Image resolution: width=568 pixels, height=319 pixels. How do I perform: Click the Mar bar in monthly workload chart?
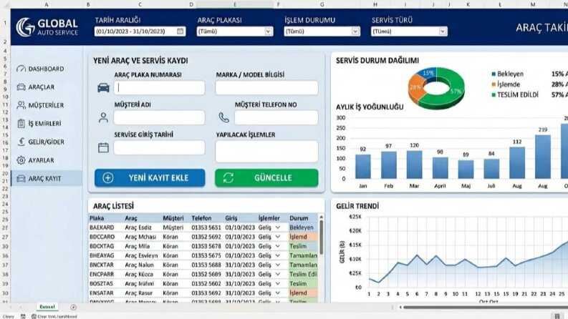pyautogui.click(x=414, y=165)
